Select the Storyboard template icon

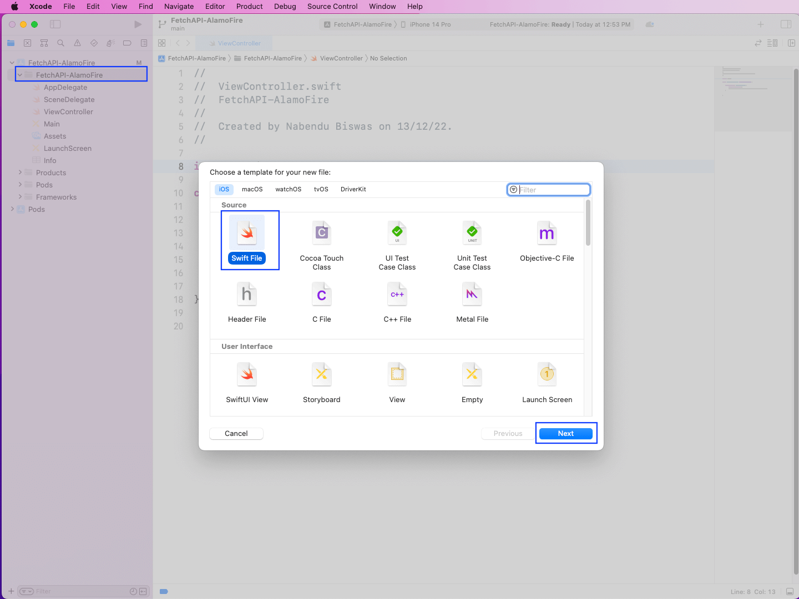pos(321,375)
